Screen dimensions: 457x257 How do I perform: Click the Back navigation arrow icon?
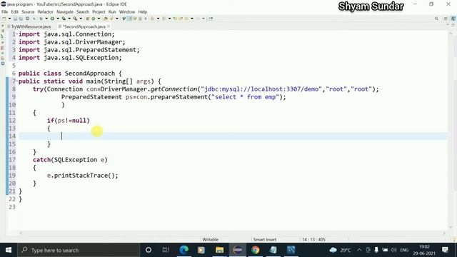(186, 19)
